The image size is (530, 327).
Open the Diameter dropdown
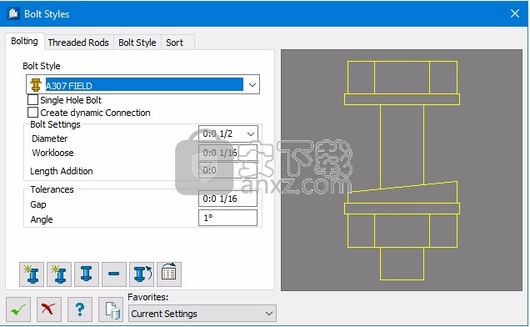251,134
